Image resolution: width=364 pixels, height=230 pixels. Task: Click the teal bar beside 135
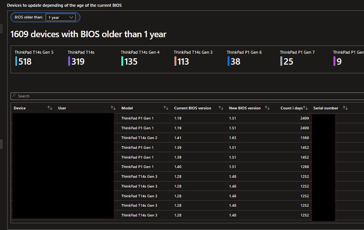(x=122, y=61)
